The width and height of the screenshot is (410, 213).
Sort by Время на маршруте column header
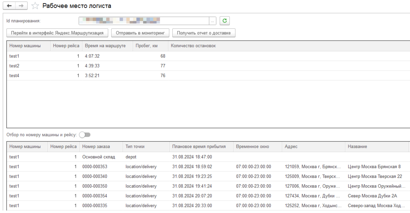[105, 46]
